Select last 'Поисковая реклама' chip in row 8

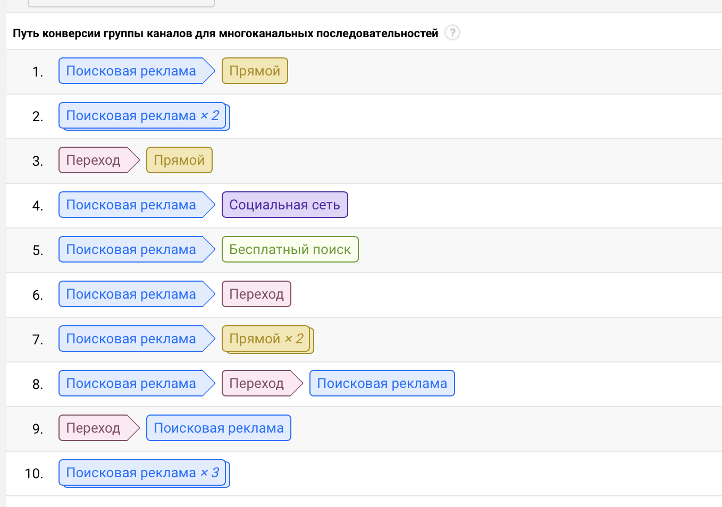coord(382,383)
